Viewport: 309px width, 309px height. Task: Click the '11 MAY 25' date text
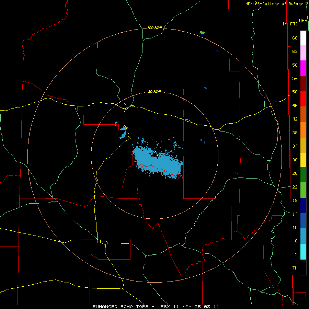click(187, 307)
